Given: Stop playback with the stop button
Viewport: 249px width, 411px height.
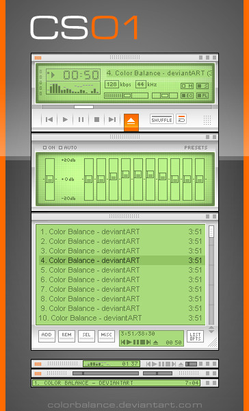Looking at the screenshot, I should click(x=96, y=119).
